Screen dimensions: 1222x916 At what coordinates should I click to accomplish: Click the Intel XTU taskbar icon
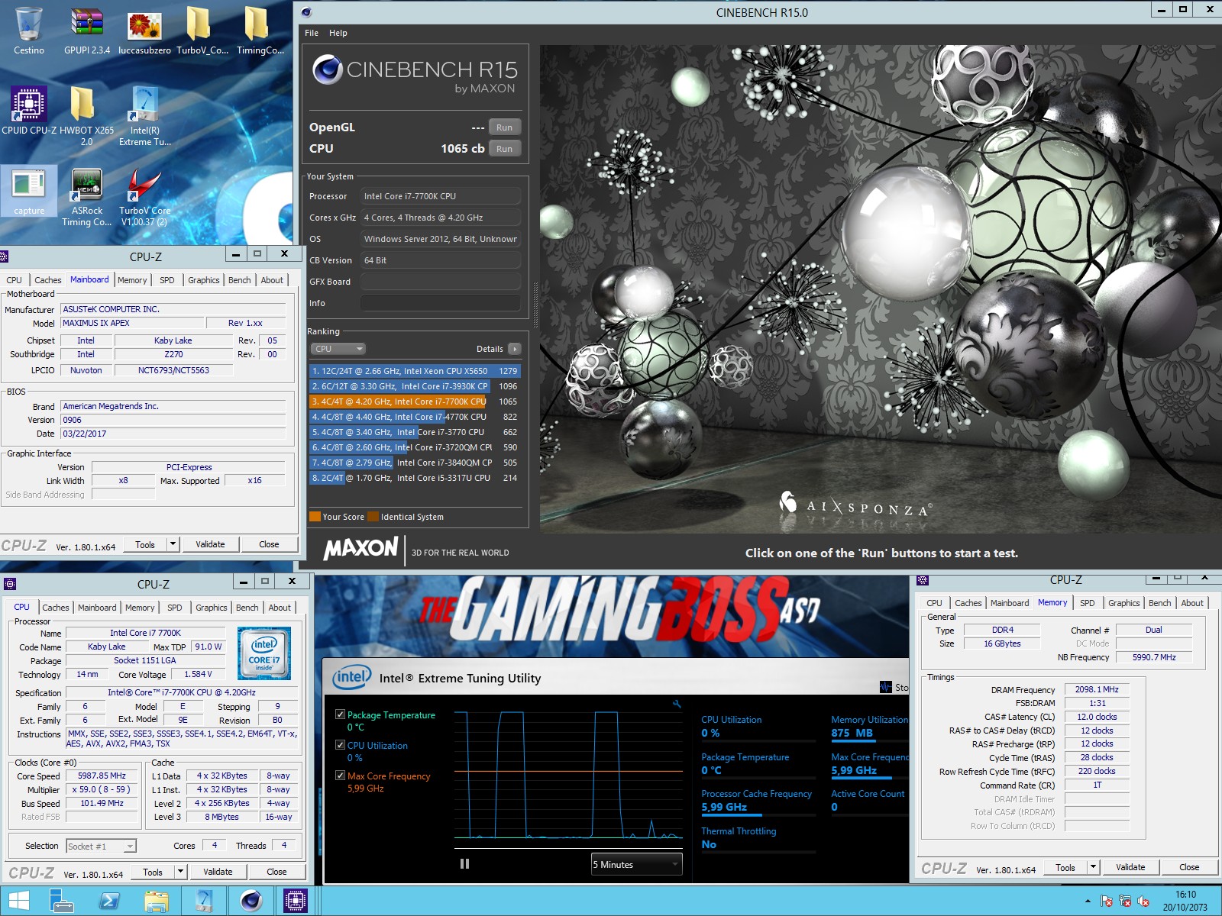click(203, 901)
